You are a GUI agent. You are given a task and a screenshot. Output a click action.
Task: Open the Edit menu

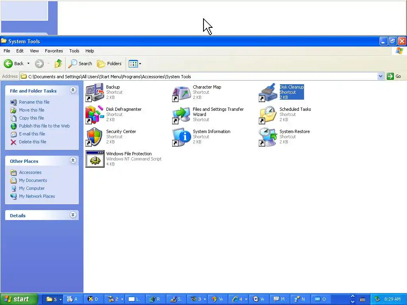click(x=20, y=51)
